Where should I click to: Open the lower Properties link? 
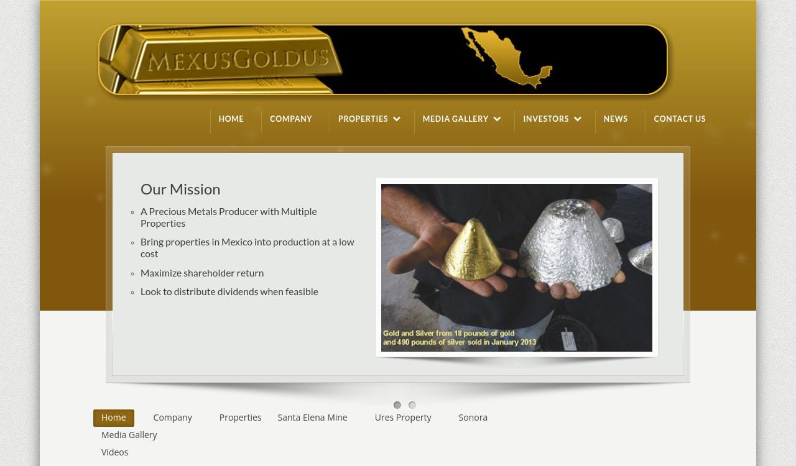[x=240, y=418]
